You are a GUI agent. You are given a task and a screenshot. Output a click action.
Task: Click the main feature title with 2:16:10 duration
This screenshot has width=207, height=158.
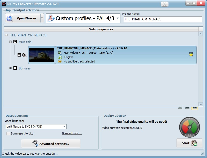(x=92, y=48)
